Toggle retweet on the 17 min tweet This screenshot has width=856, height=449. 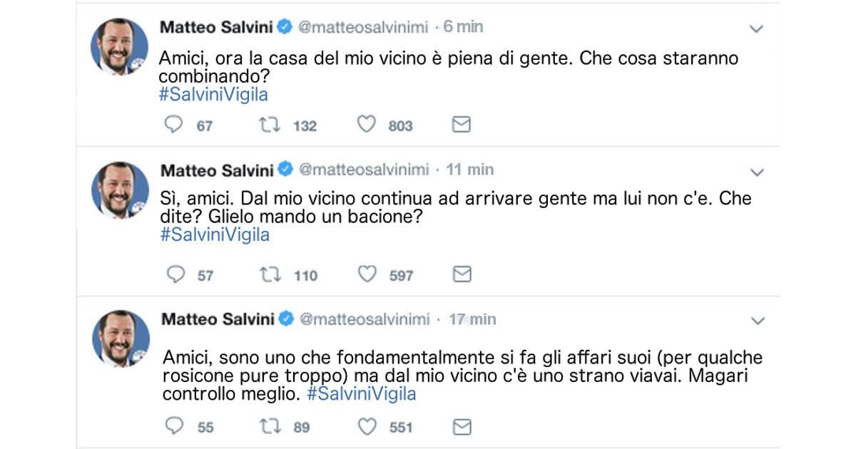(x=269, y=426)
